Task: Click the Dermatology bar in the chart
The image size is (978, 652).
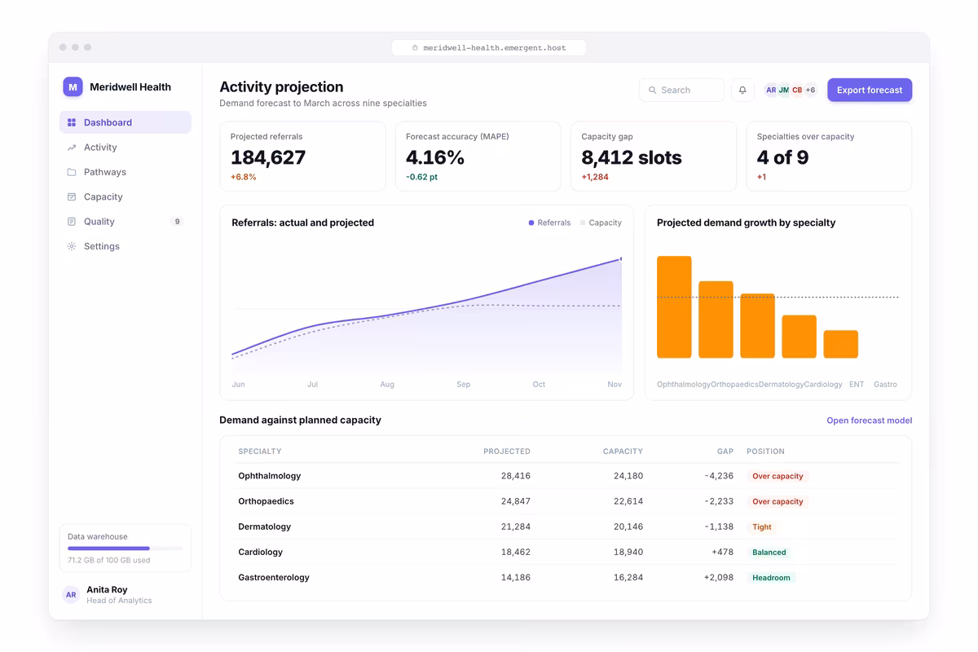Action: tap(757, 326)
